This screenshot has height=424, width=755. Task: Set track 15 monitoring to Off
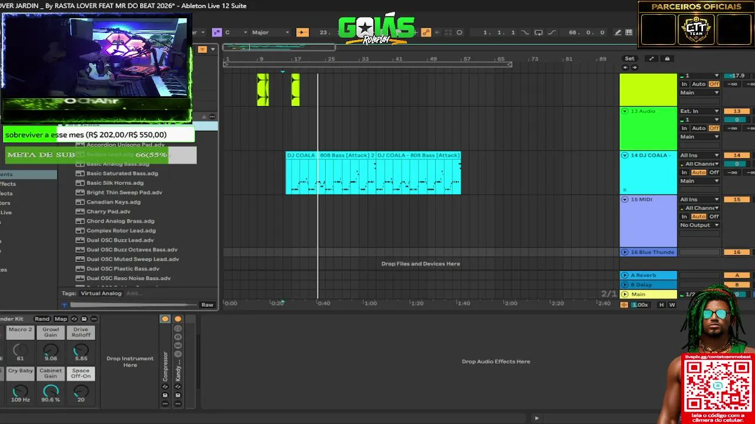tap(714, 217)
